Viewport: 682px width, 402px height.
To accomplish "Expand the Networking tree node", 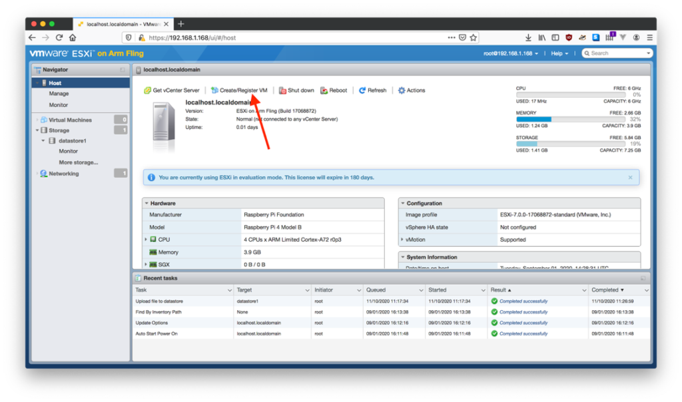I will pyautogui.click(x=37, y=174).
